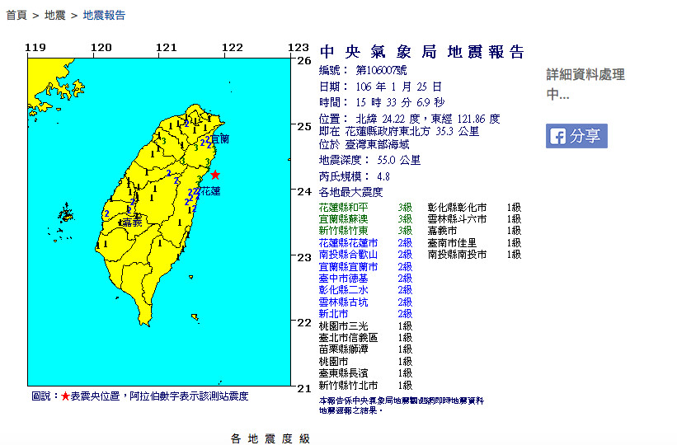Click the 彰化縣彰化市 intensity row
The width and height of the screenshot is (677, 445).
pyautogui.click(x=457, y=208)
